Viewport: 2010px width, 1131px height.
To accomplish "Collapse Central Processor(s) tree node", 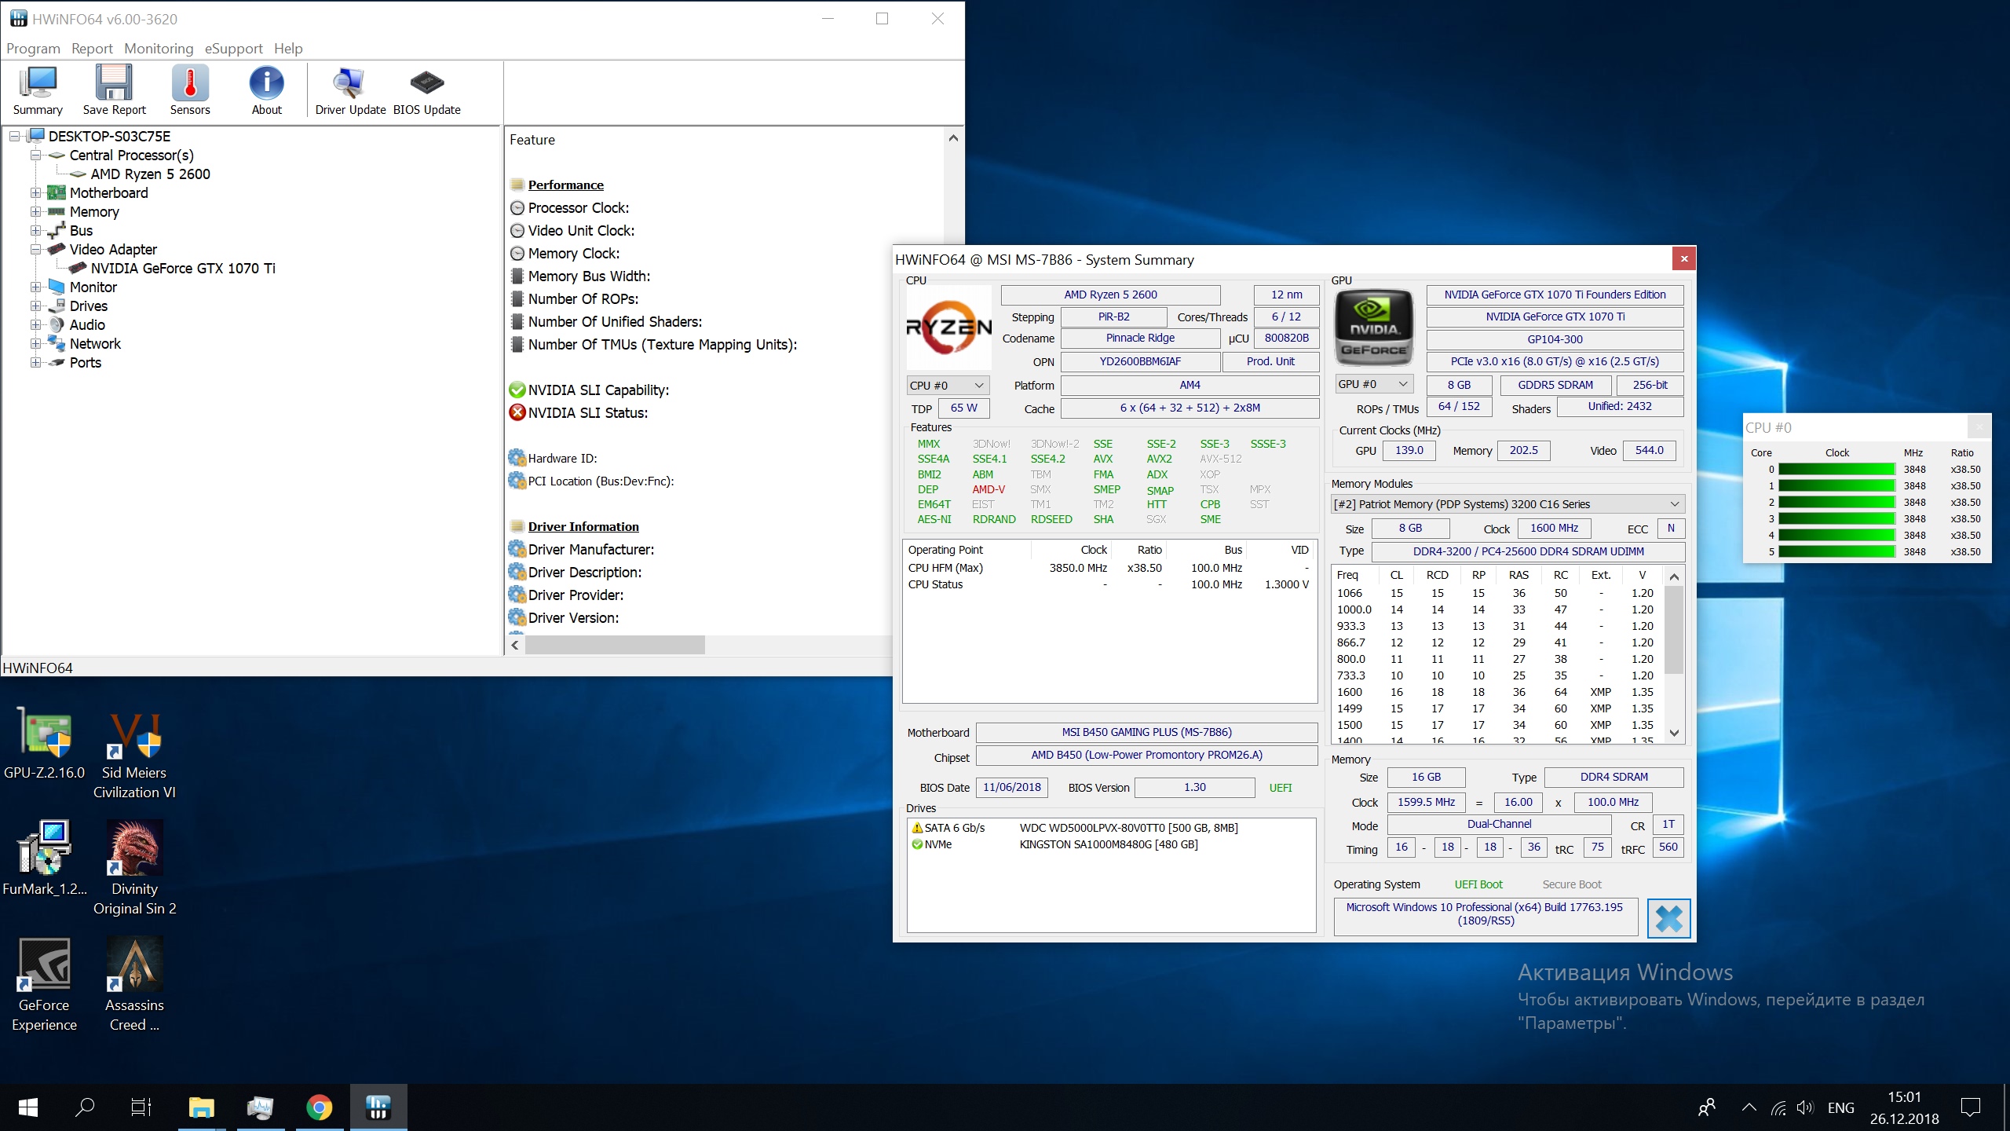I will coord(35,156).
